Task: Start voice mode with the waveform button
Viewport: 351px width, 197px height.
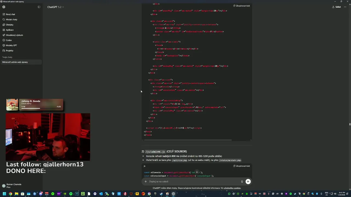Action: pyautogui.click(x=248, y=181)
